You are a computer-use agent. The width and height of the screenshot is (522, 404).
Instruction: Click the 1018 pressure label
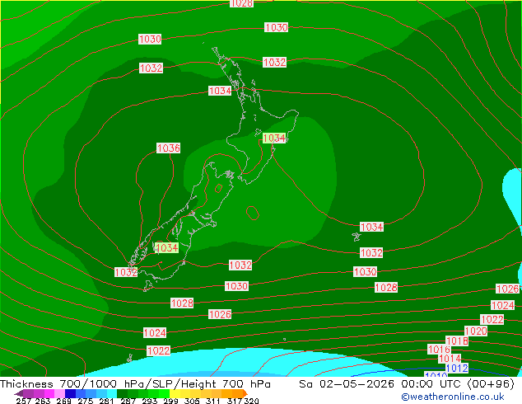pos(457,341)
